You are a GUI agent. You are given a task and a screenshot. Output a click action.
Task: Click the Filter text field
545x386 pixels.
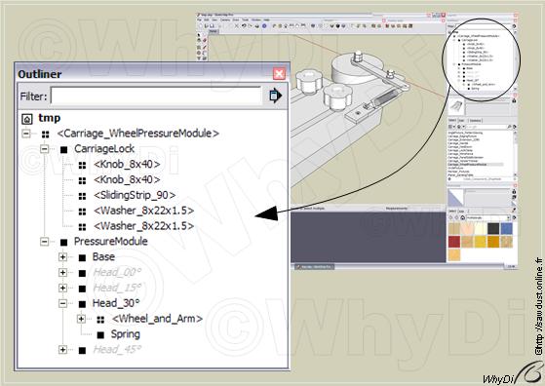[156, 96]
